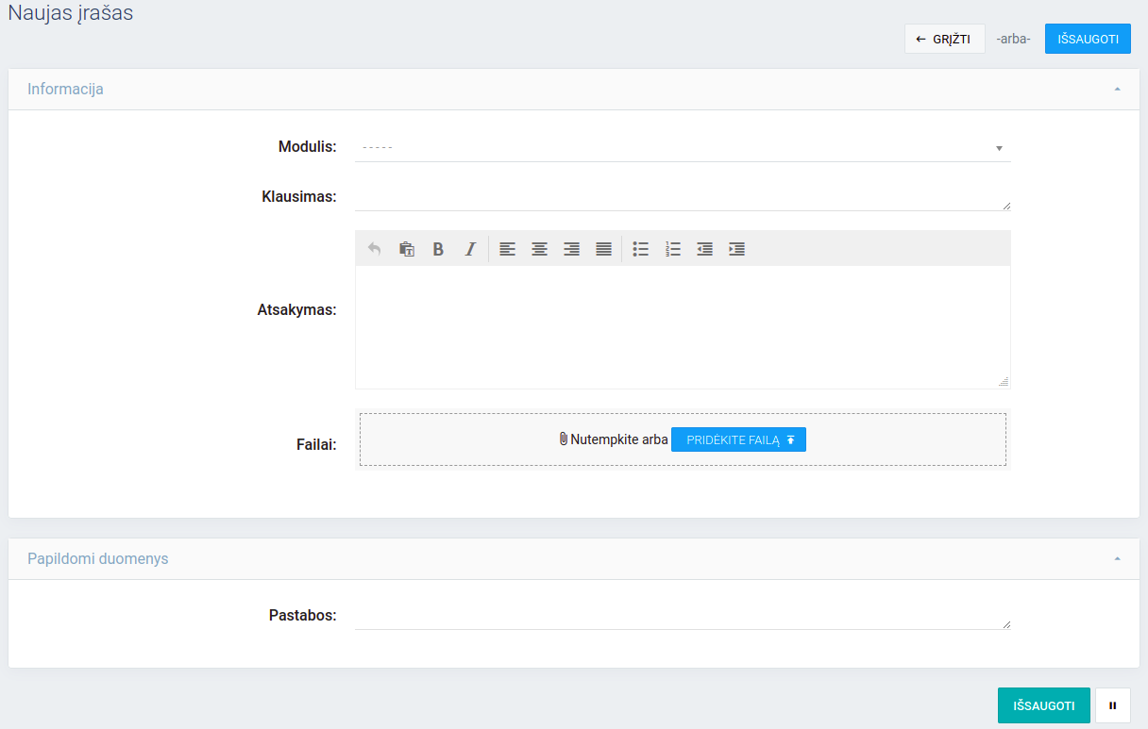Click the blue IŠSAUGOTI button at top

(1088, 39)
